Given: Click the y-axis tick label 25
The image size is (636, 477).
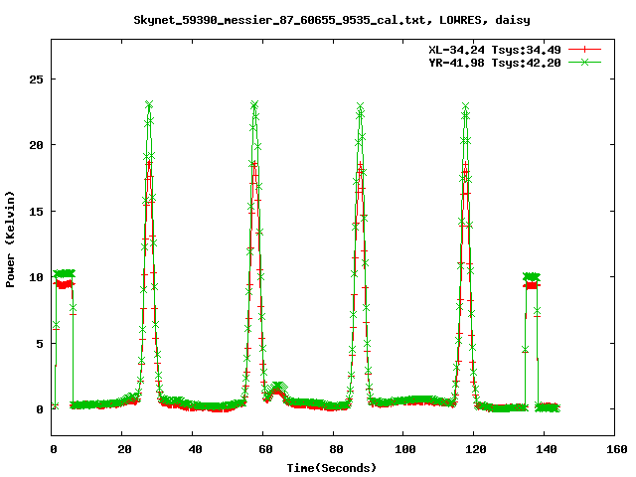Looking at the screenshot, I should pyautogui.click(x=36, y=79).
